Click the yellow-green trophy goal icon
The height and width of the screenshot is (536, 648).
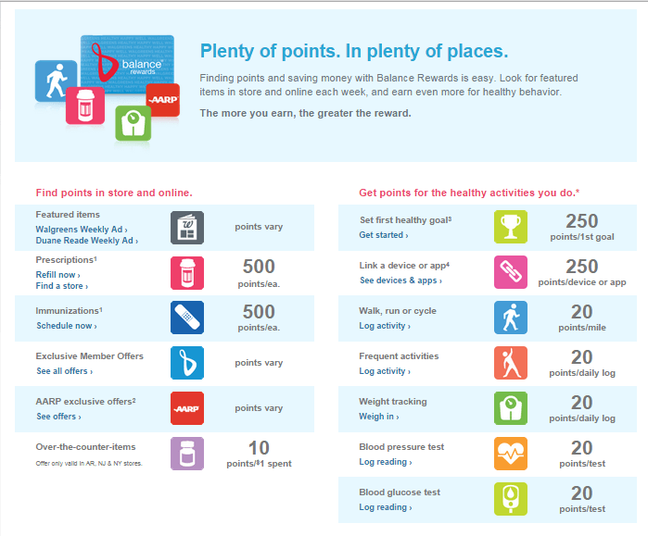[x=511, y=227]
